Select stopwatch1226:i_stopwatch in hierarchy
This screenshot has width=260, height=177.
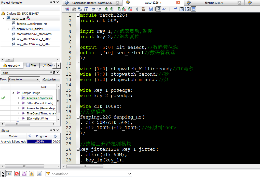(34, 34)
